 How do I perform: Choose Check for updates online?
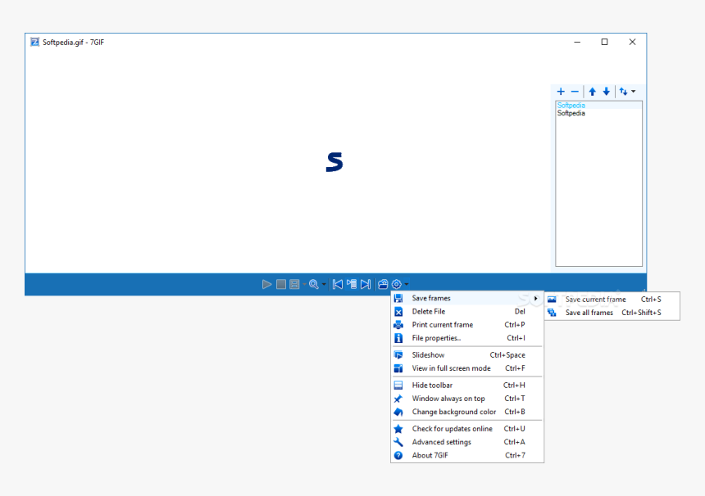pos(467,429)
